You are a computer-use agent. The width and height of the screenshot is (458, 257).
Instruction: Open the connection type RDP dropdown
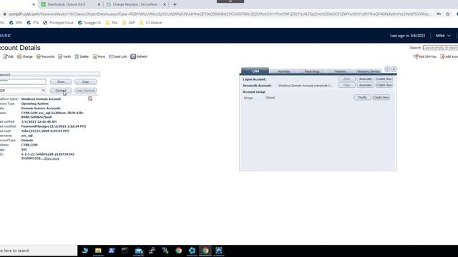(x=43, y=91)
